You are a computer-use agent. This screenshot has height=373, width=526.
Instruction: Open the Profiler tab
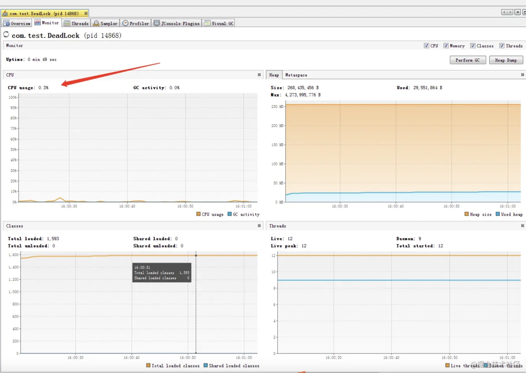tap(136, 23)
